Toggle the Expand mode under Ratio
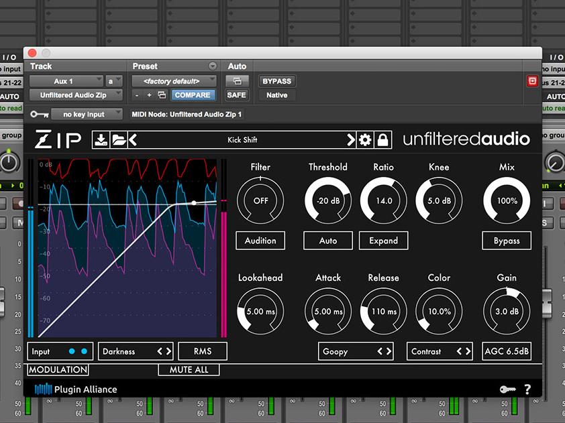Screen dimensions: 565x423 click(x=383, y=241)
